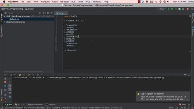Click the 4: Run tool window button
The height and width of the screenshot is (109, 194).
8,104
